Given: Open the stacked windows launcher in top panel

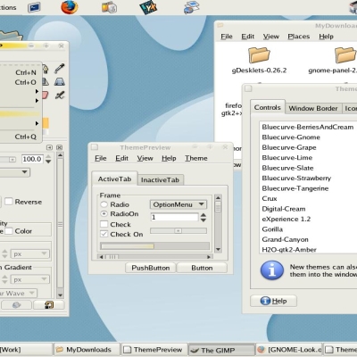Looking at the screenshot, I should [191, 7].
